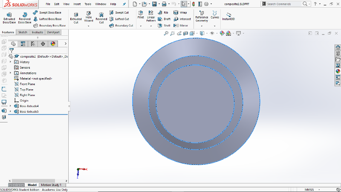Switch to Motion Study 1 tab
Viewport: 341px width, 192px height.
(x=51, y=185)
